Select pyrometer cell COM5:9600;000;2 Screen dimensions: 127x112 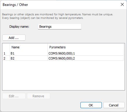coord(86,58)
